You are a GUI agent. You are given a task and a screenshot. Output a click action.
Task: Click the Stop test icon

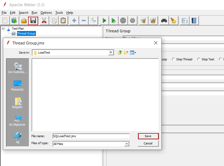point(123,20)
